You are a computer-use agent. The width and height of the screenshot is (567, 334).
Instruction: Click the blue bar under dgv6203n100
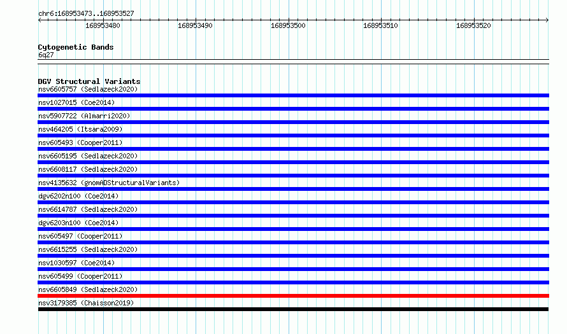tap(293, 229)
